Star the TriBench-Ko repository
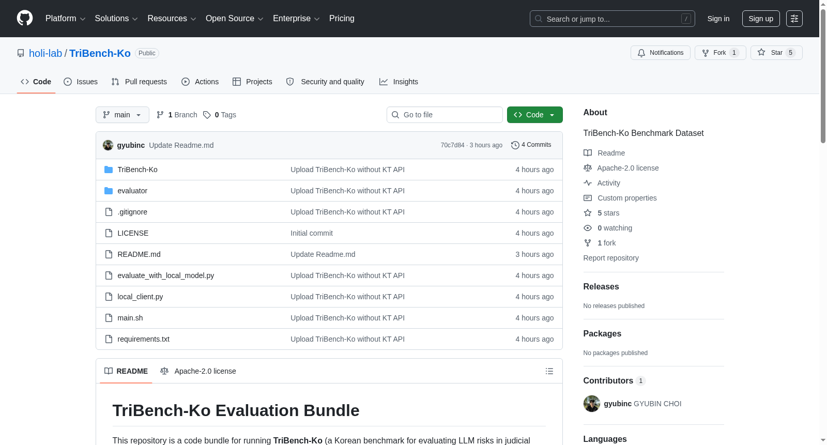Image resolution: width=827 pixels, height=445 pixels. tap(776, 53)
